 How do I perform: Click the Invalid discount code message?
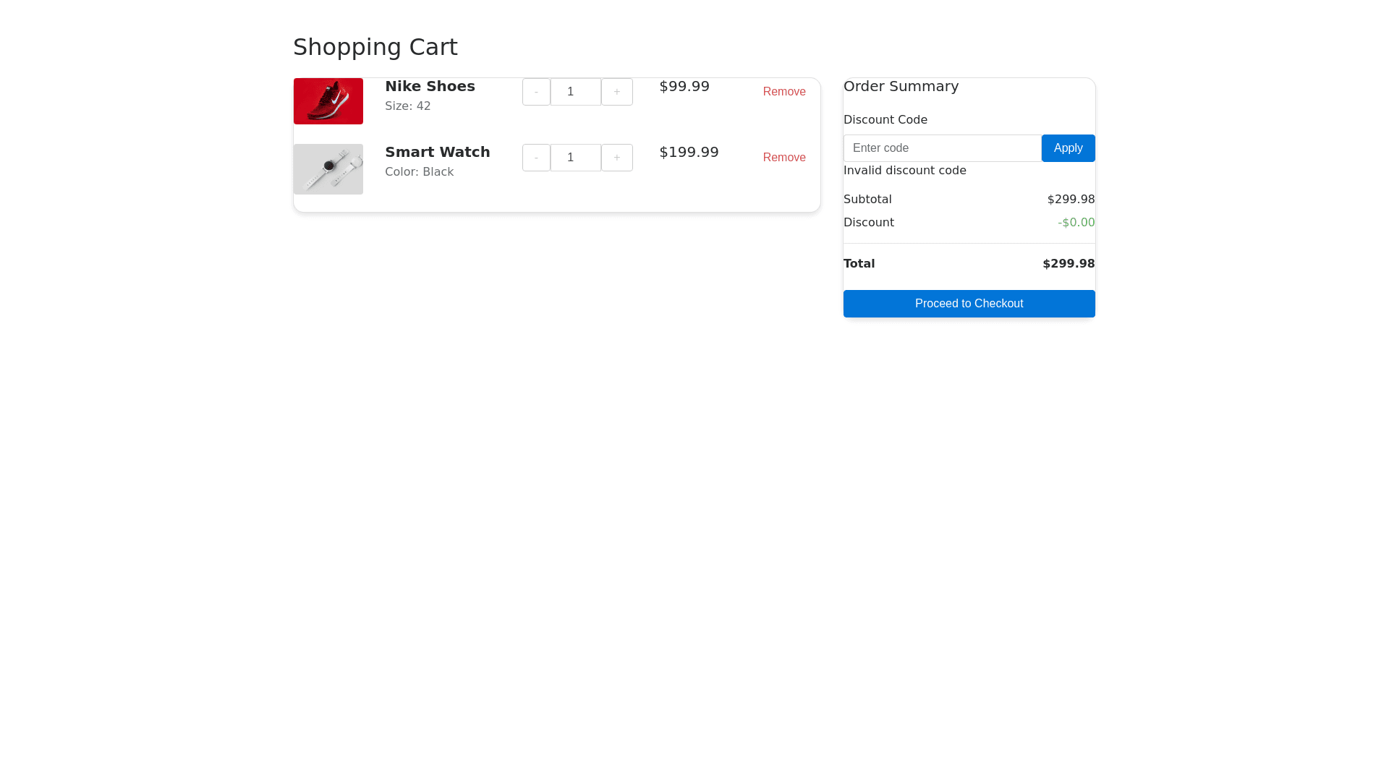(x=904, y=171)
